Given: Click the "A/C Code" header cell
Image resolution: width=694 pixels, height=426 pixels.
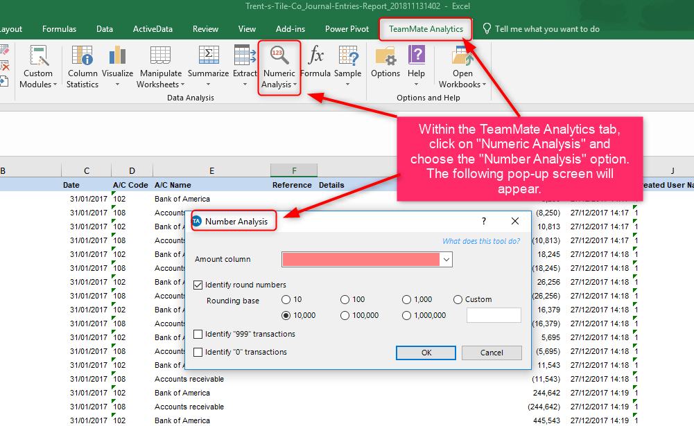Looking at the screenshot, I should [x=130, y=185].
